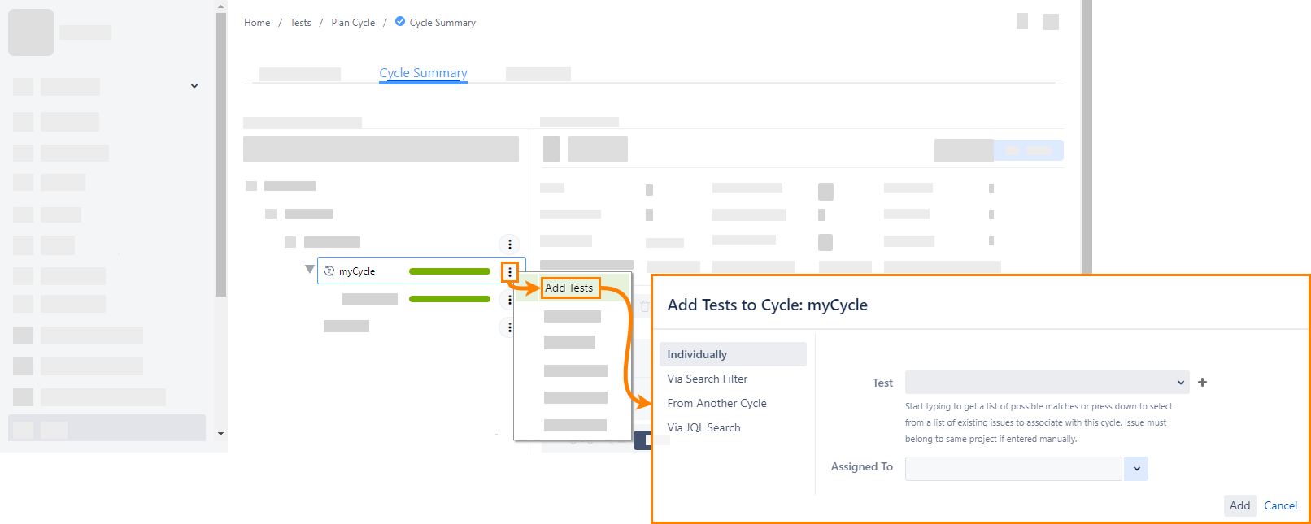Open the myCycle three-dot options menu
This screenshot has width=1311, height=524.
pyautogui.click(x=510, y=272)
